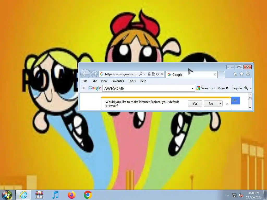267x200 pixels.
Task: Open the Favorites menu
Action: pos(118,81)
